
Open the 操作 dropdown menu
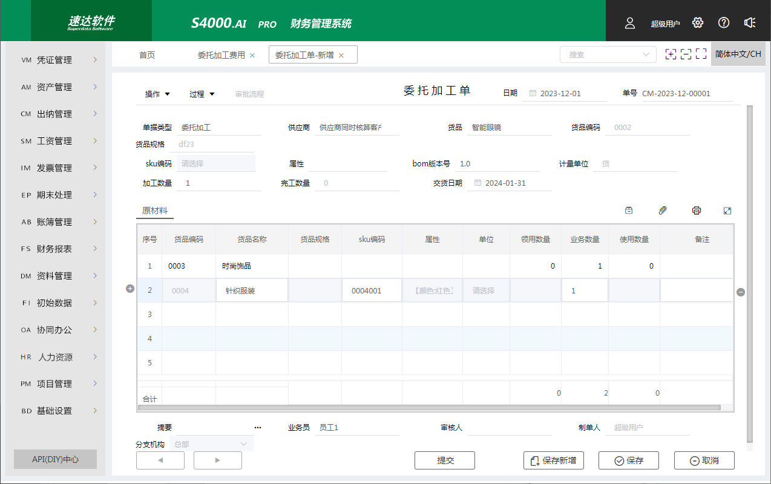(157, 94)
